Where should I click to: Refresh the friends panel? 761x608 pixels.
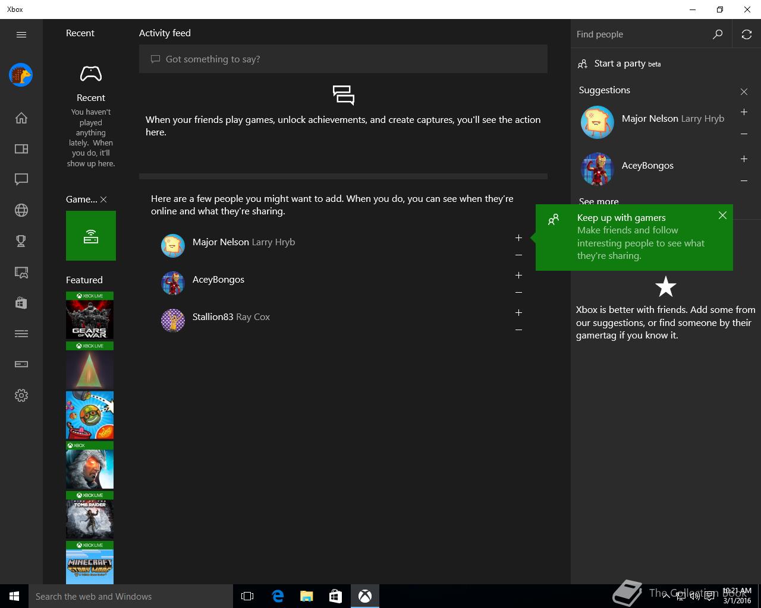point(747,34)
